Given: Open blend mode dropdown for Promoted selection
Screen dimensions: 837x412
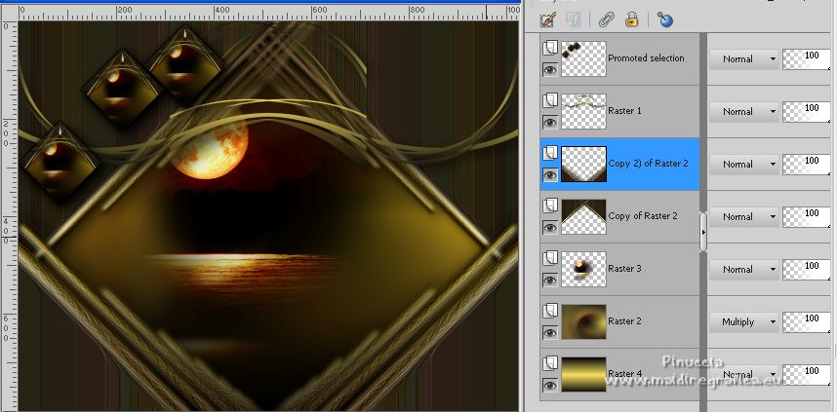Looking at the screenshot, I should pyautogui.click(x=744, y=59).
